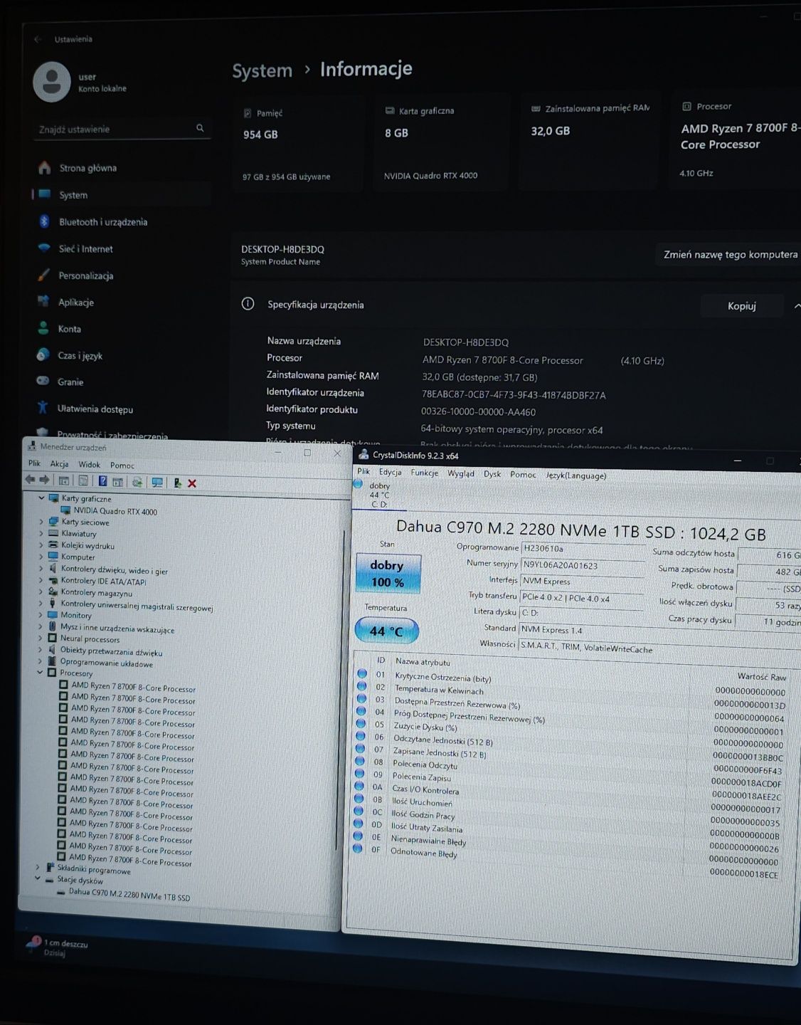Collapse the Procesory node

[40, 673]
